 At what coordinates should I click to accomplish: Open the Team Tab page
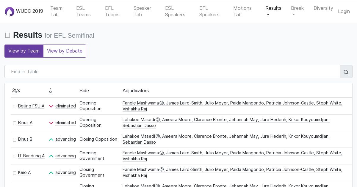(x=56, y=11)
